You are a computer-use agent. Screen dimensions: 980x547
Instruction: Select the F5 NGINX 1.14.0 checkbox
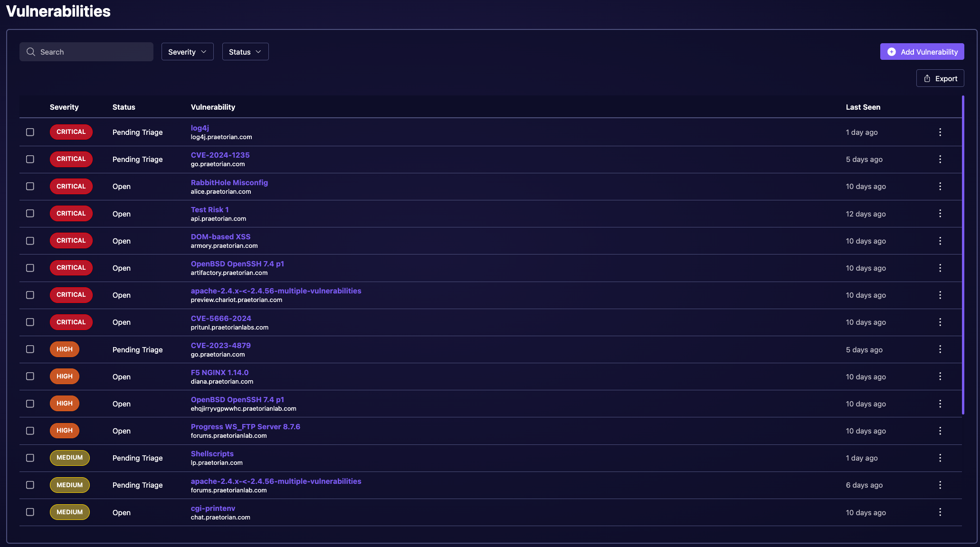[x=30, y=376]
